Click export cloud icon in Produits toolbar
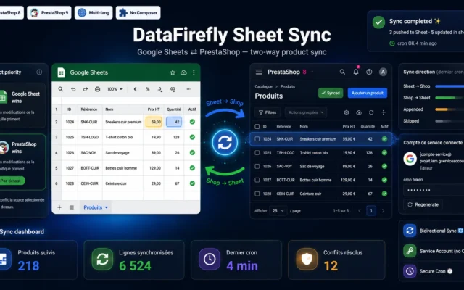Image resolution: width=464 pixels, height=290 pixels. (359, 112)
